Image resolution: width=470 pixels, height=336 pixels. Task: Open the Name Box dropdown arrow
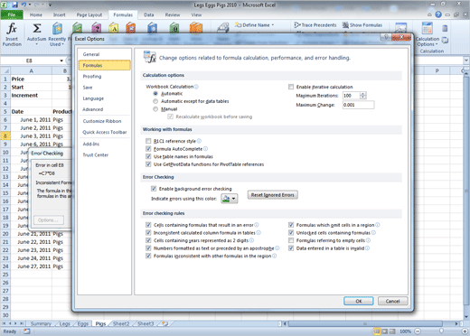[61, 61]
